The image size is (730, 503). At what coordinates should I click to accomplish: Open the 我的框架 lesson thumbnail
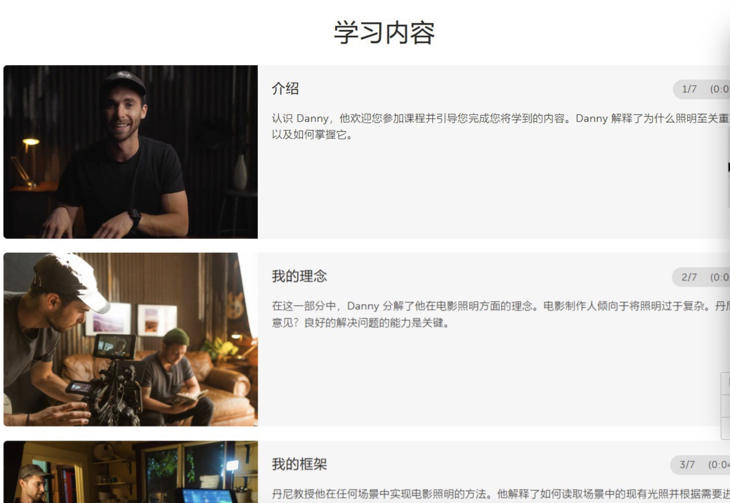click(131, 472)
